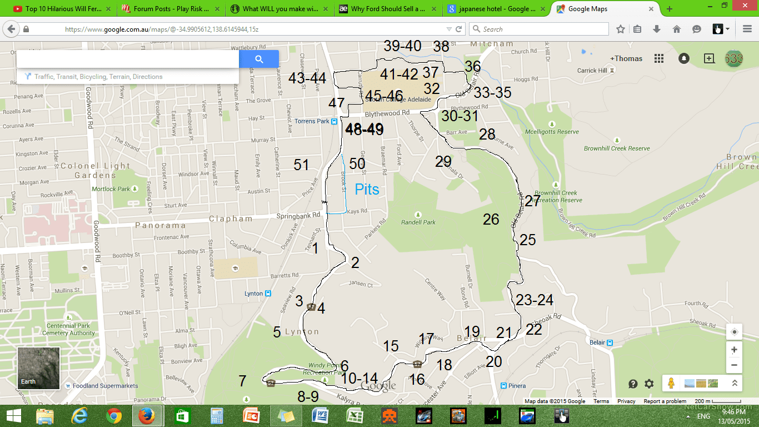Open the Windows Start button
The width and height of the screenshot is (759, 427).
pos(13,416)
